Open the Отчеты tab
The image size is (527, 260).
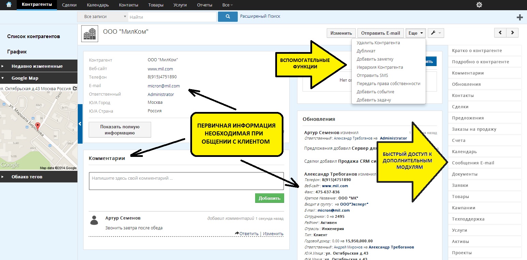point(205,5)
